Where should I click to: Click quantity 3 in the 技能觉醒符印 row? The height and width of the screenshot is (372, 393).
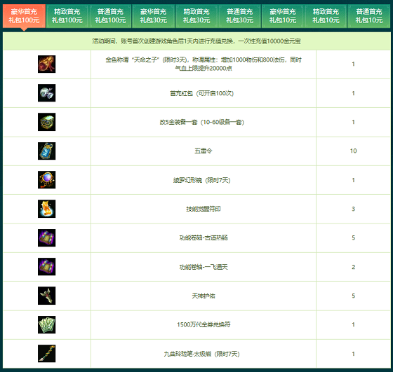coord(354,209)
